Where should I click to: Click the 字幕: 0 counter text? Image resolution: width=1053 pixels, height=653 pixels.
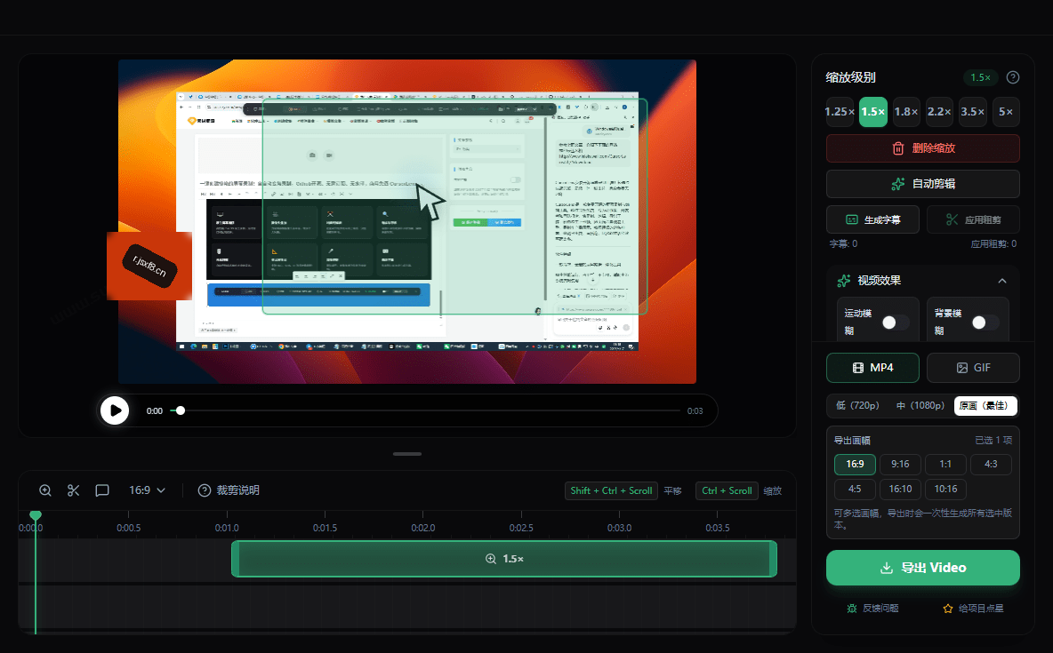point(843,243)
